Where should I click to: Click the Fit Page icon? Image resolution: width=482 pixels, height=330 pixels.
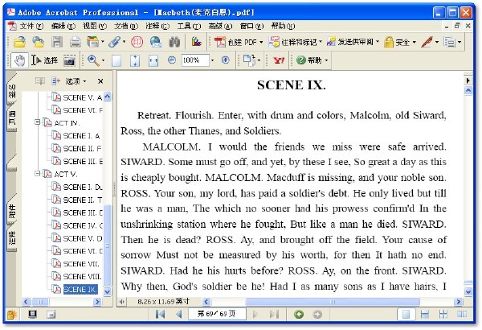pyautogui.click(x=135, y=60)
